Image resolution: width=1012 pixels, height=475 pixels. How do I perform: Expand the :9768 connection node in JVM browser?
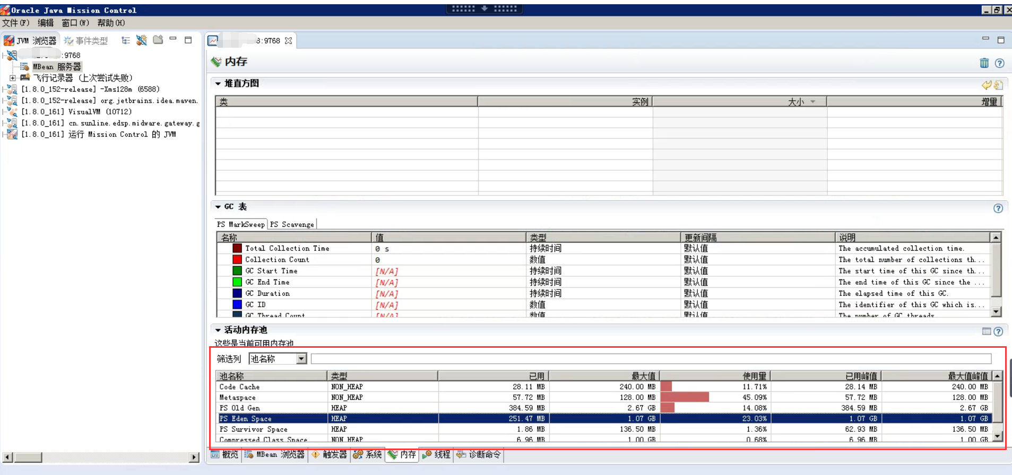click(x=4, y=55)
